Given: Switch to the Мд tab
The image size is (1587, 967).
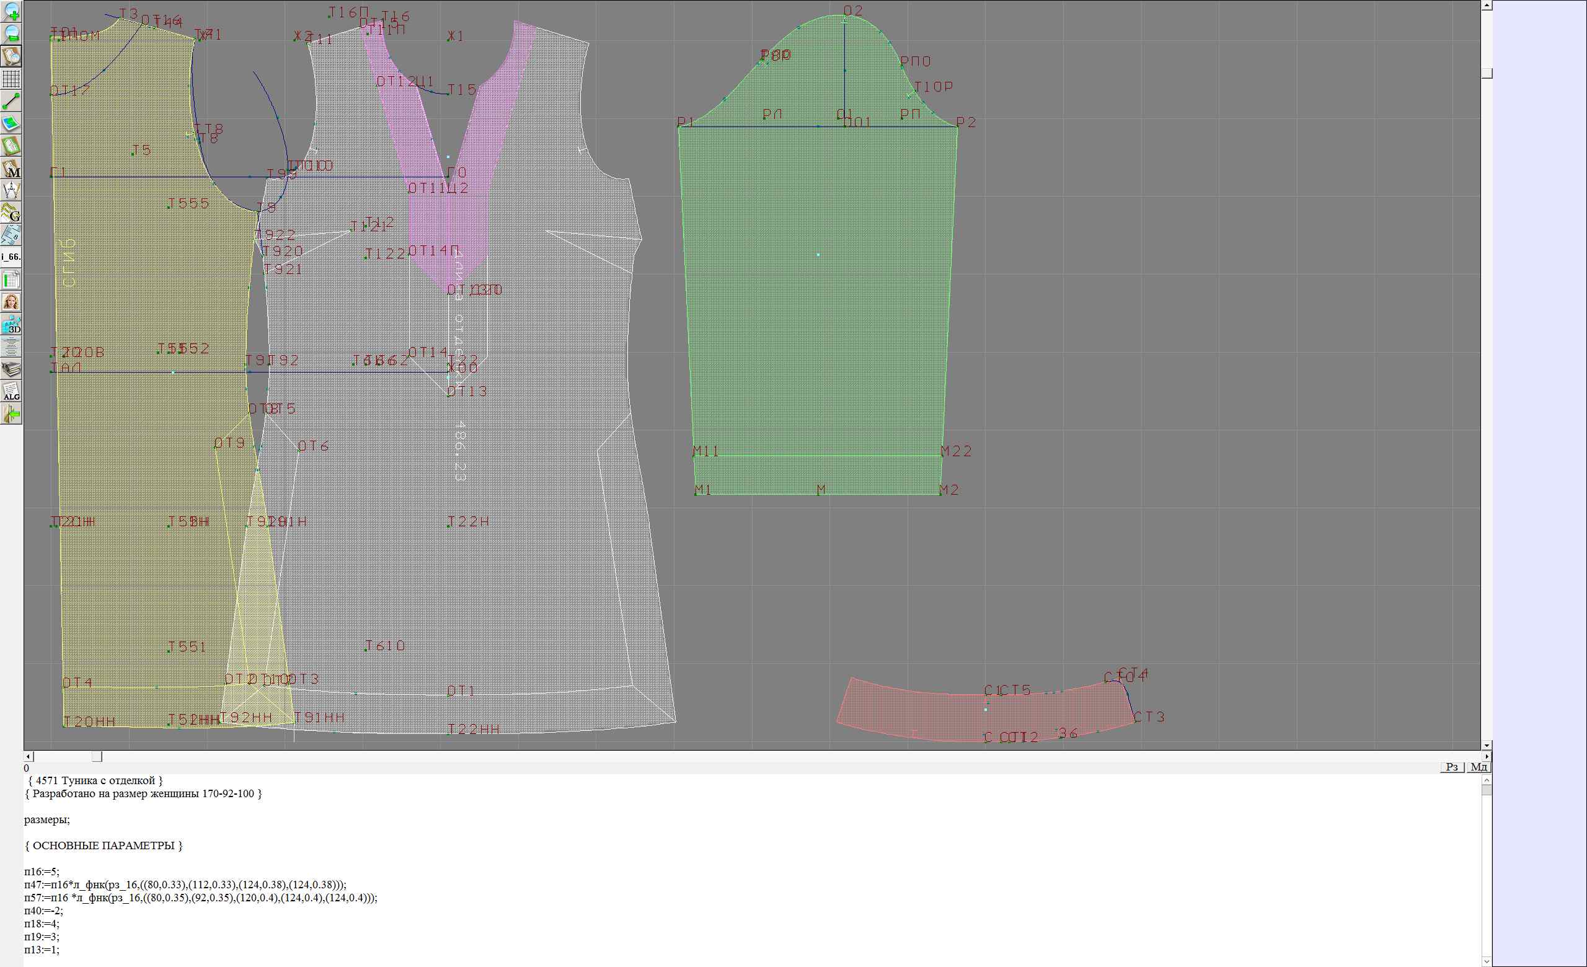Looking at the screenshot, I should 1479,767.
